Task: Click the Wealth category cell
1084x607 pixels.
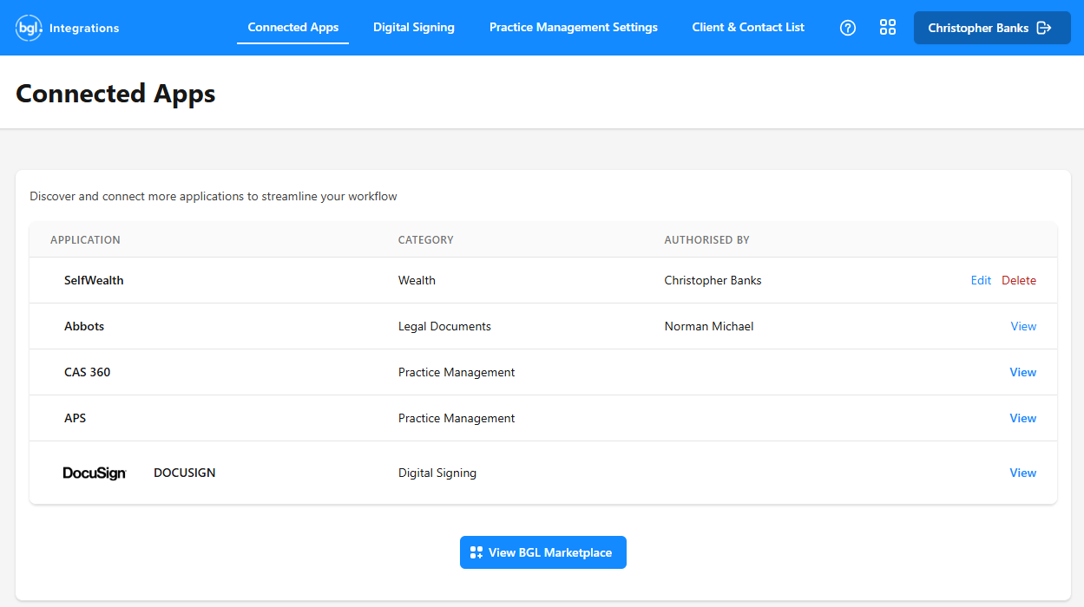Action: (417, 280)
